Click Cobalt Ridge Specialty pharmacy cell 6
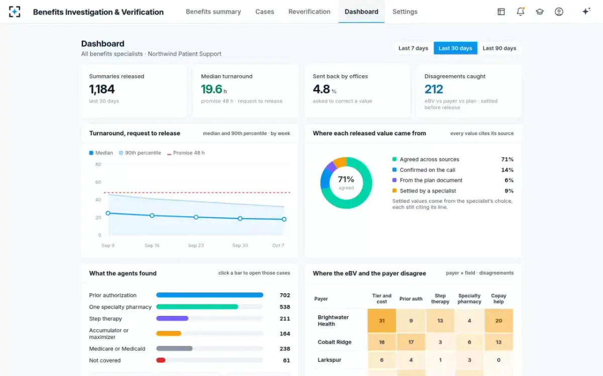This screenshot has width=603, height=376. tap(469, 342)
